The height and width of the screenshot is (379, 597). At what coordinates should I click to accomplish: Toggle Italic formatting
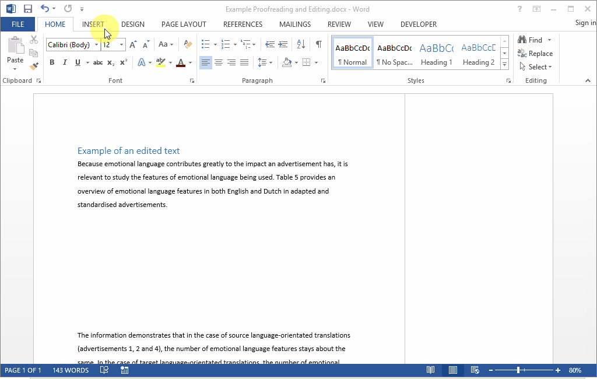65,62
